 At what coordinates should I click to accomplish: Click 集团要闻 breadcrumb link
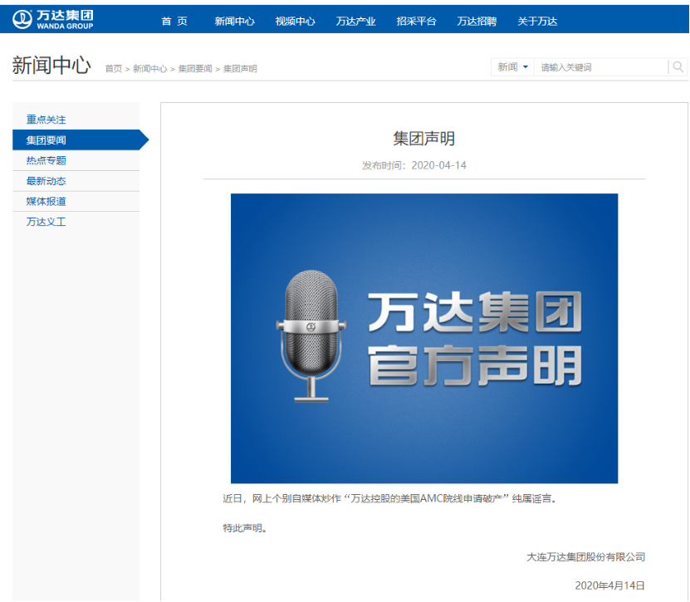[195, 69]
